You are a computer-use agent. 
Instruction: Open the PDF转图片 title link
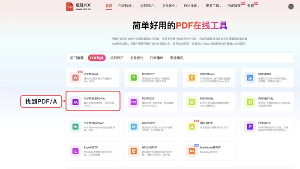[265, 74]
